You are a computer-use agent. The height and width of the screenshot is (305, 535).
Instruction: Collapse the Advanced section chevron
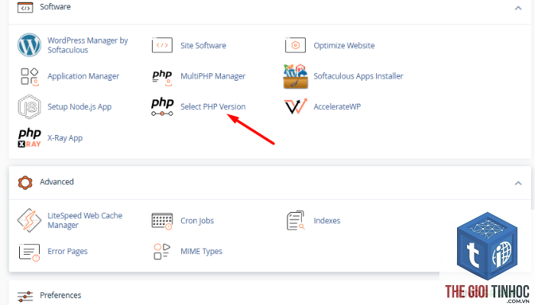coord(518,183)
